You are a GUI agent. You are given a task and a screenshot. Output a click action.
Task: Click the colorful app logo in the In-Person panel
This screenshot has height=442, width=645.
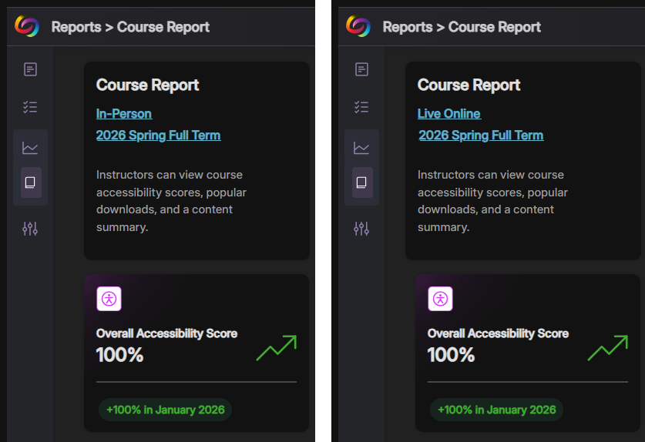[x=26, y=26]
